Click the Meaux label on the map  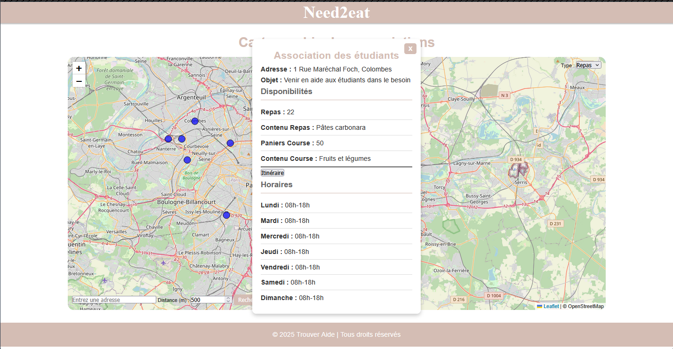[x=577, y=87]
